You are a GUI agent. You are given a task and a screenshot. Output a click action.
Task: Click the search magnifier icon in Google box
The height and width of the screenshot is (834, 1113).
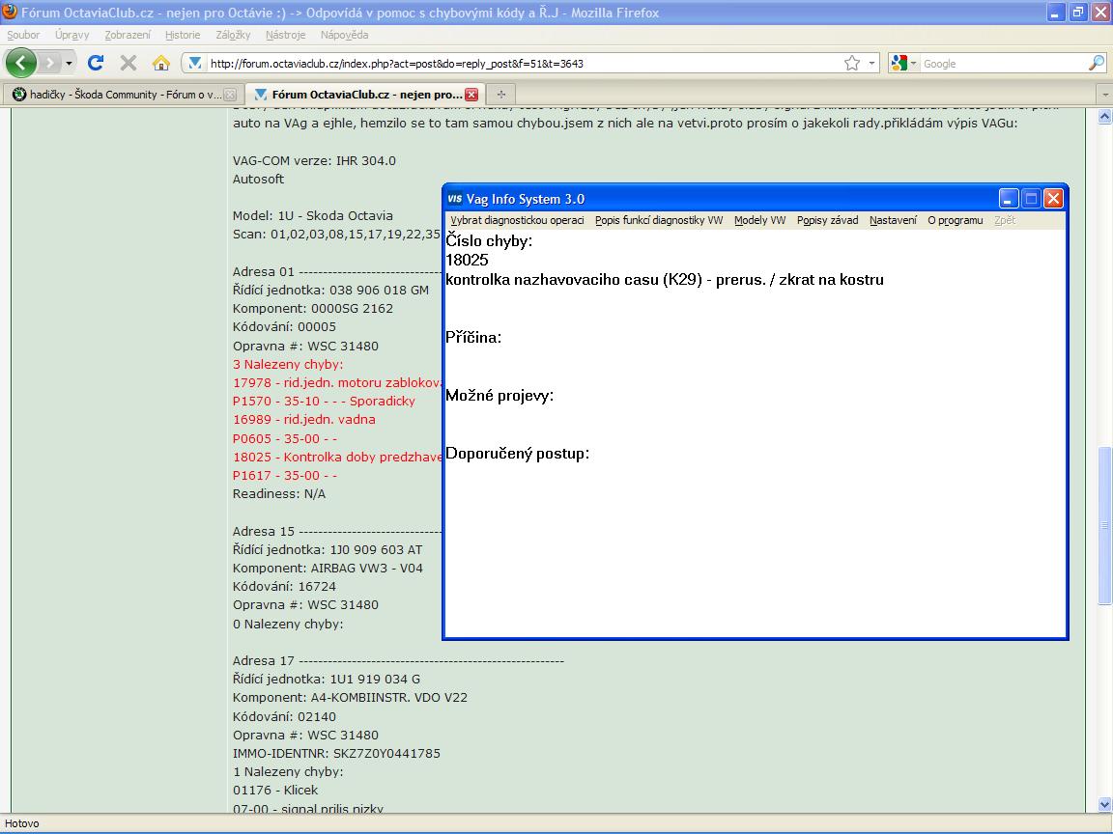(x=1096, y=63)
